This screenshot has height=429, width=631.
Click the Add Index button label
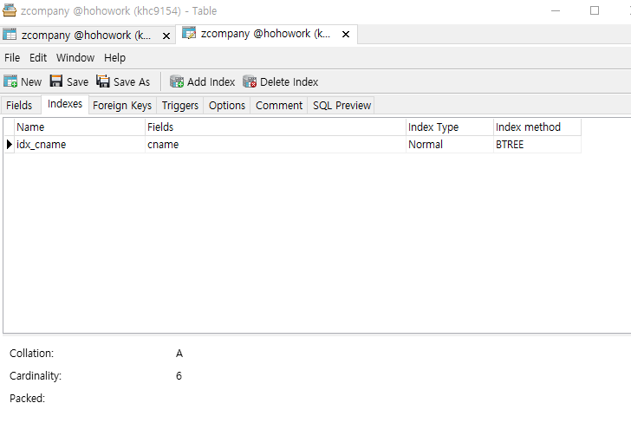(211, 81)
